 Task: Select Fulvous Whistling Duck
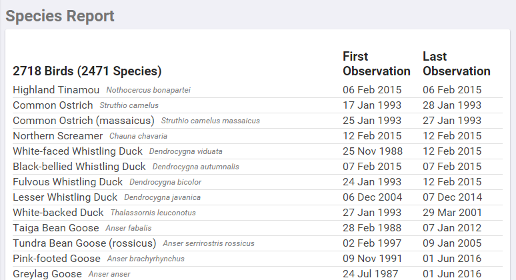pyautogui.click(x=67, y=182)
